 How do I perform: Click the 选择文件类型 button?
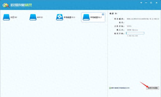click(x=153, y=88)
